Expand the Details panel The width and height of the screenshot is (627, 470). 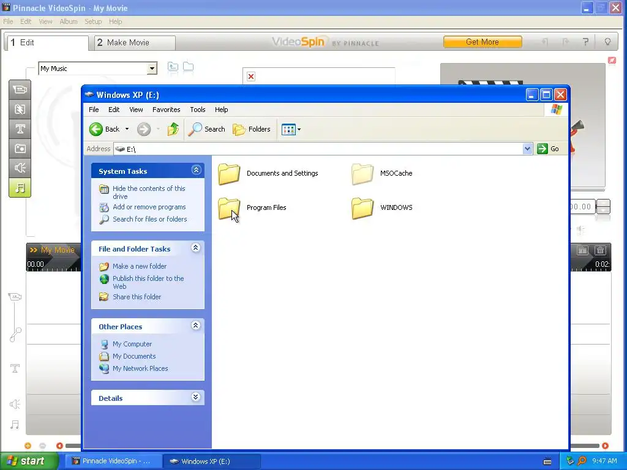(195, 397)
